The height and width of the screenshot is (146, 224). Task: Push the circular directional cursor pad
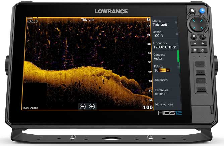198,25
